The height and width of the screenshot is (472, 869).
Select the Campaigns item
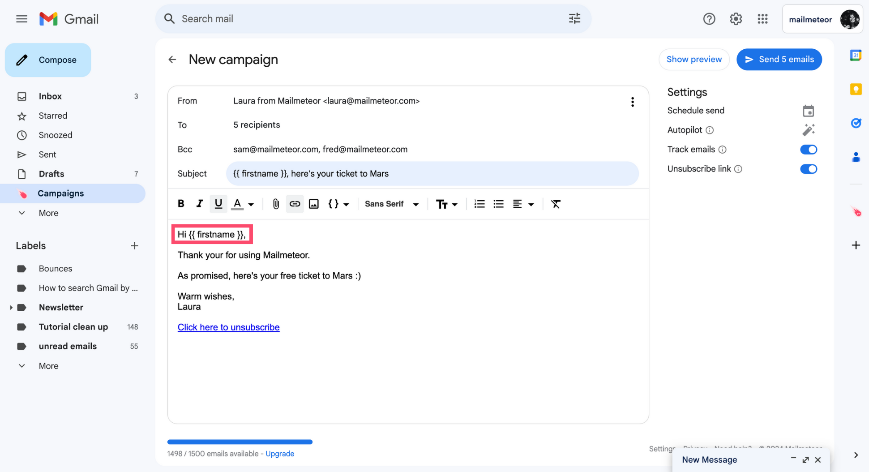[x=73, y=193]
